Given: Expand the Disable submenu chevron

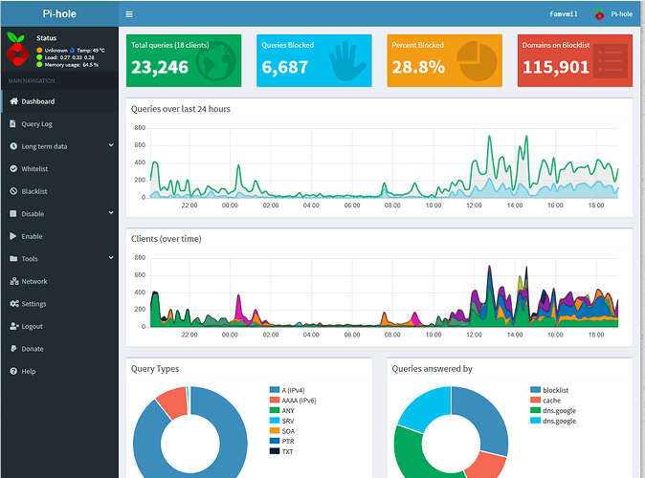Looking at the screenshot, I should (x=111, y=212).
